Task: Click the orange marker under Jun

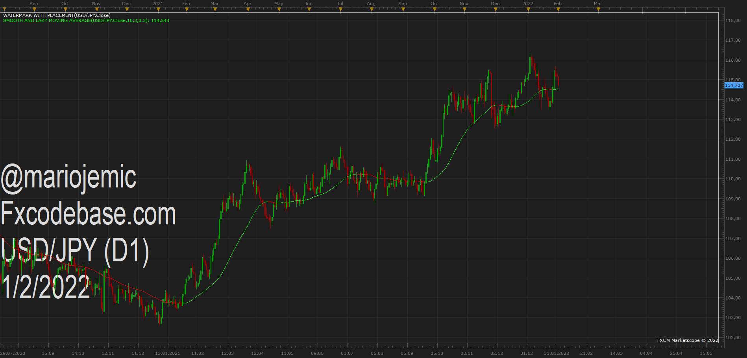Action: click(x=309, y=10)
